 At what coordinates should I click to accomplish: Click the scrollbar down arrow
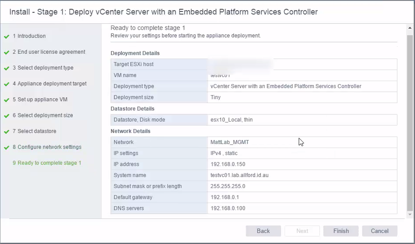click(x=410, y=214)
